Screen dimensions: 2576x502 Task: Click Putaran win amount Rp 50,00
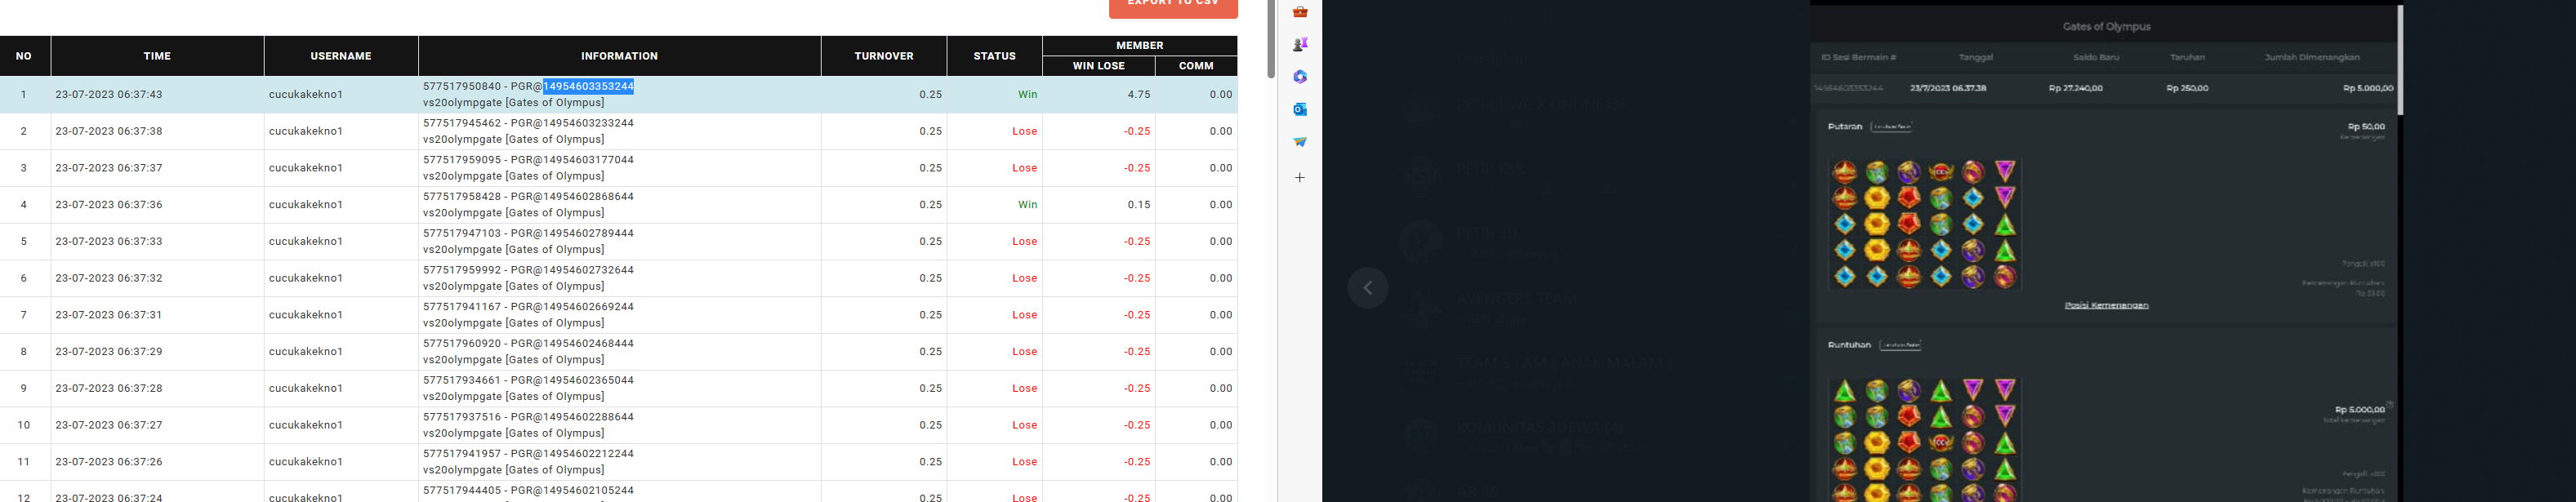tap(2366, 126)
